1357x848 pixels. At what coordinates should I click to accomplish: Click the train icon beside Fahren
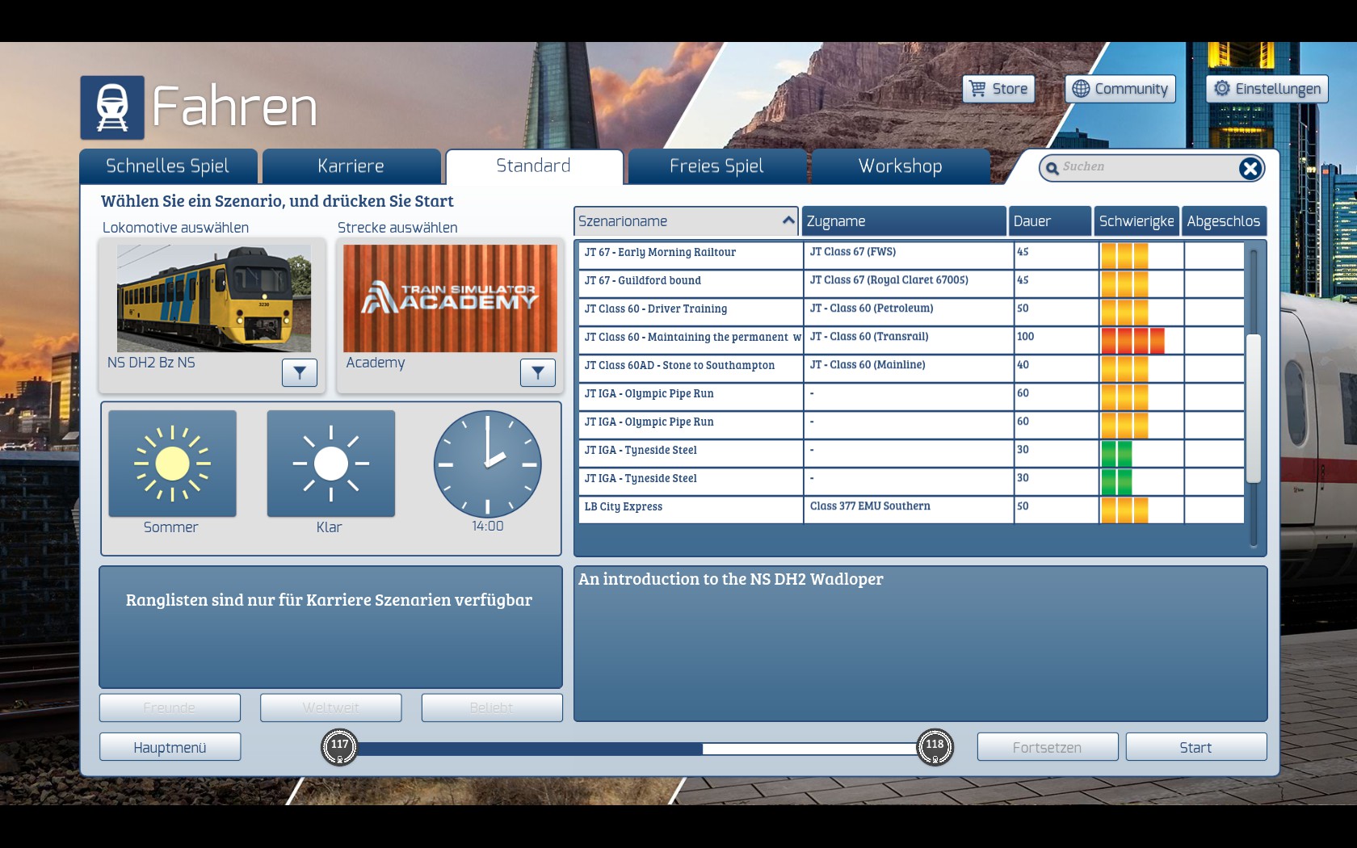pyautogui.click(x=112, y=107)
